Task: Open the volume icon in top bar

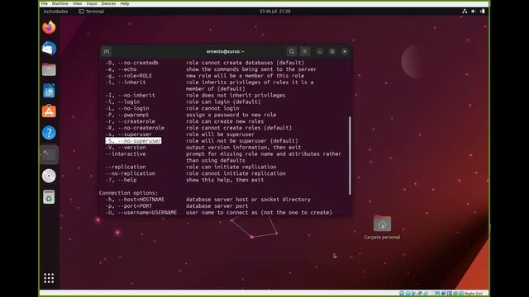Action: pyautogui.click(x=474, y=11)
